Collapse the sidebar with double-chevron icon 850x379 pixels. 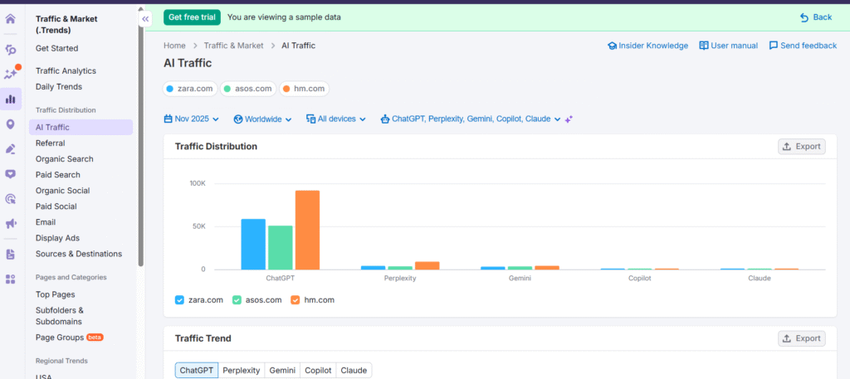[x=145, y=18]
